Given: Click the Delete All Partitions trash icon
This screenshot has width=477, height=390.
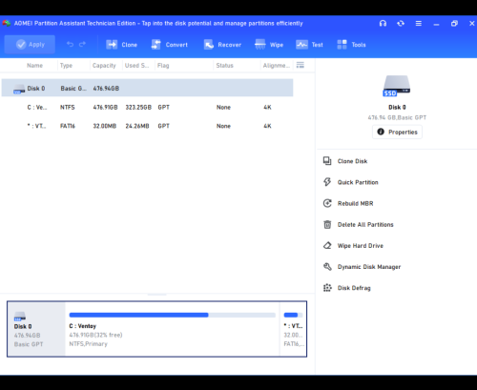Looking at the screenshot, I should click(x=327, y=224).
